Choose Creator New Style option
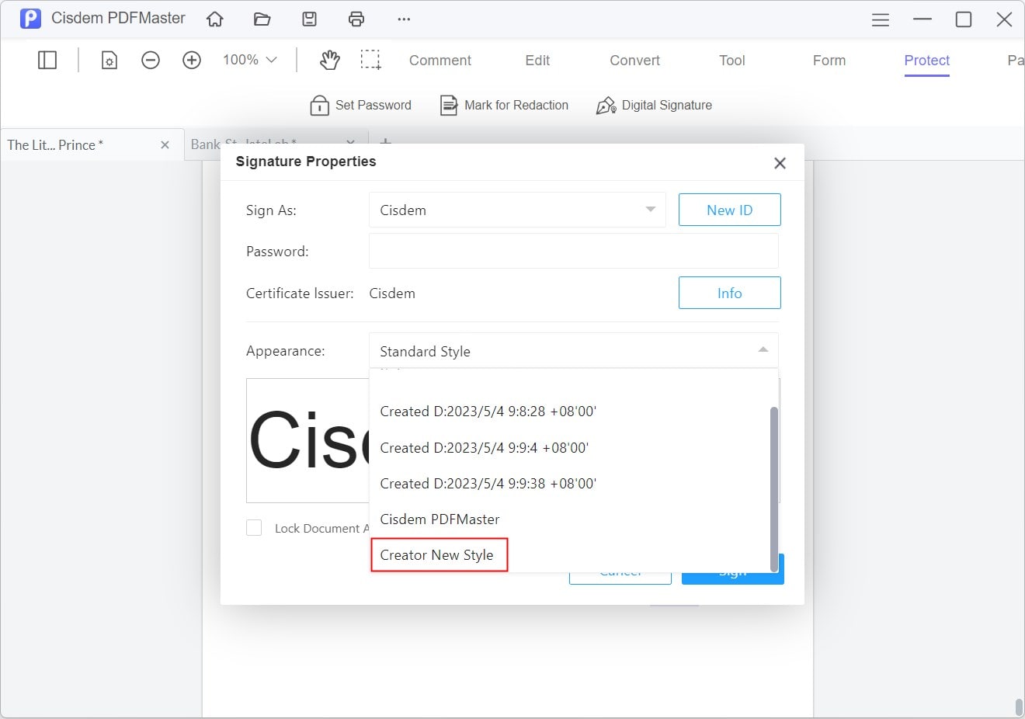Image resolution: width=1025 pixels, height=719 pixels. click(x=437, y=555)
